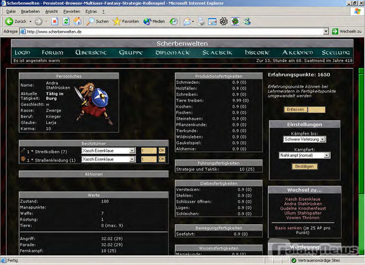Screen dimensions: 365x265
Task: Go to the browser Home page icon
Action: click(x=77, y=21)
